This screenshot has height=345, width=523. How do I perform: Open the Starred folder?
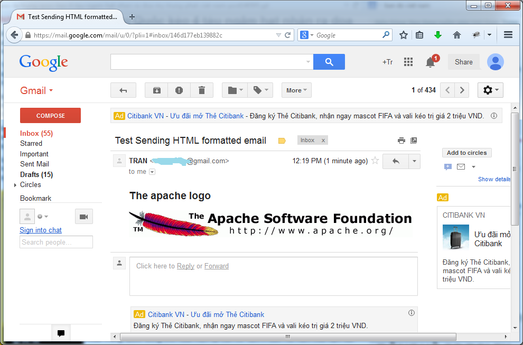[x=31, y=144]
